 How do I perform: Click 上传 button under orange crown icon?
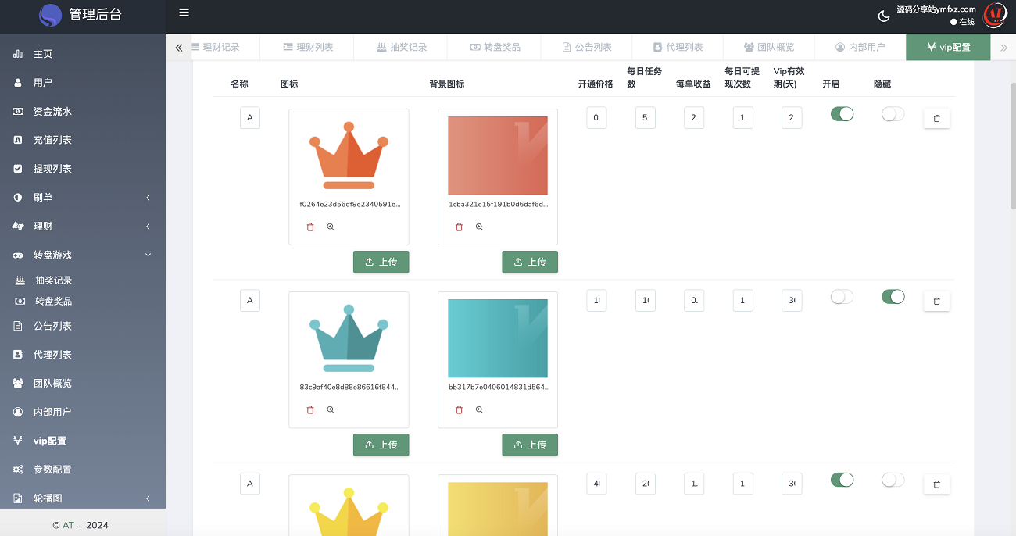click(381, 263)
